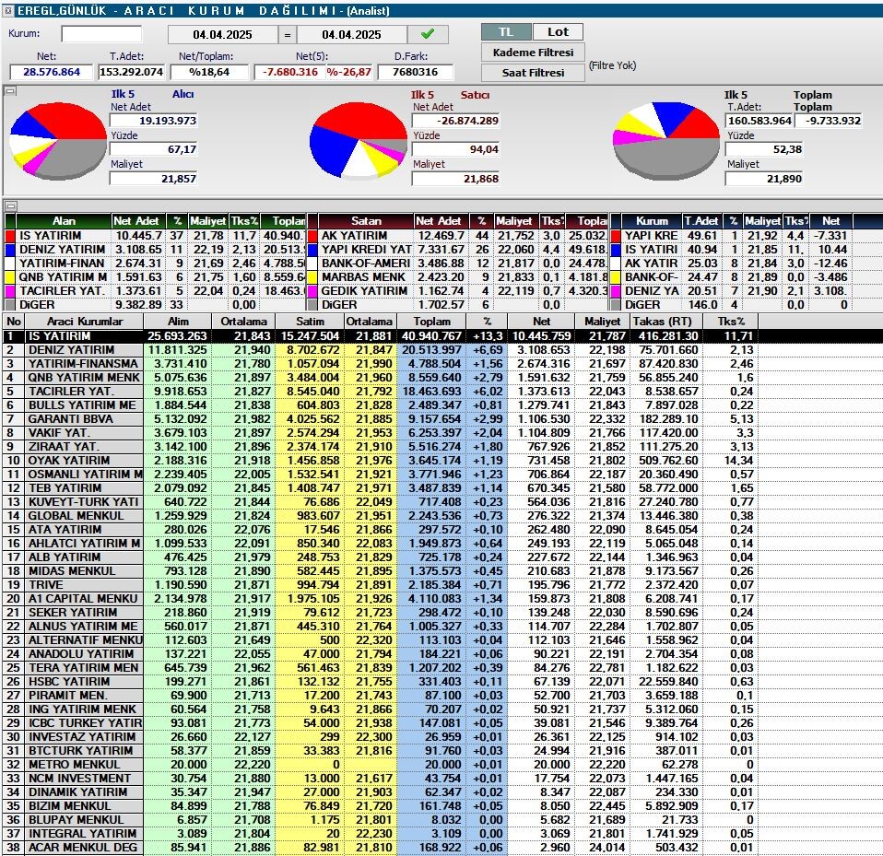
Task: Click yellow swatch beside BANK-OF- in Kurum table
Action: pyautogui.click(x=616, y=277)
